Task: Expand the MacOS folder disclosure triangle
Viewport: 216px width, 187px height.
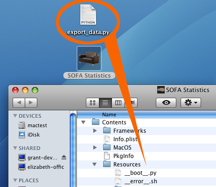Action: pyautogui.click(x=95, y=147)
